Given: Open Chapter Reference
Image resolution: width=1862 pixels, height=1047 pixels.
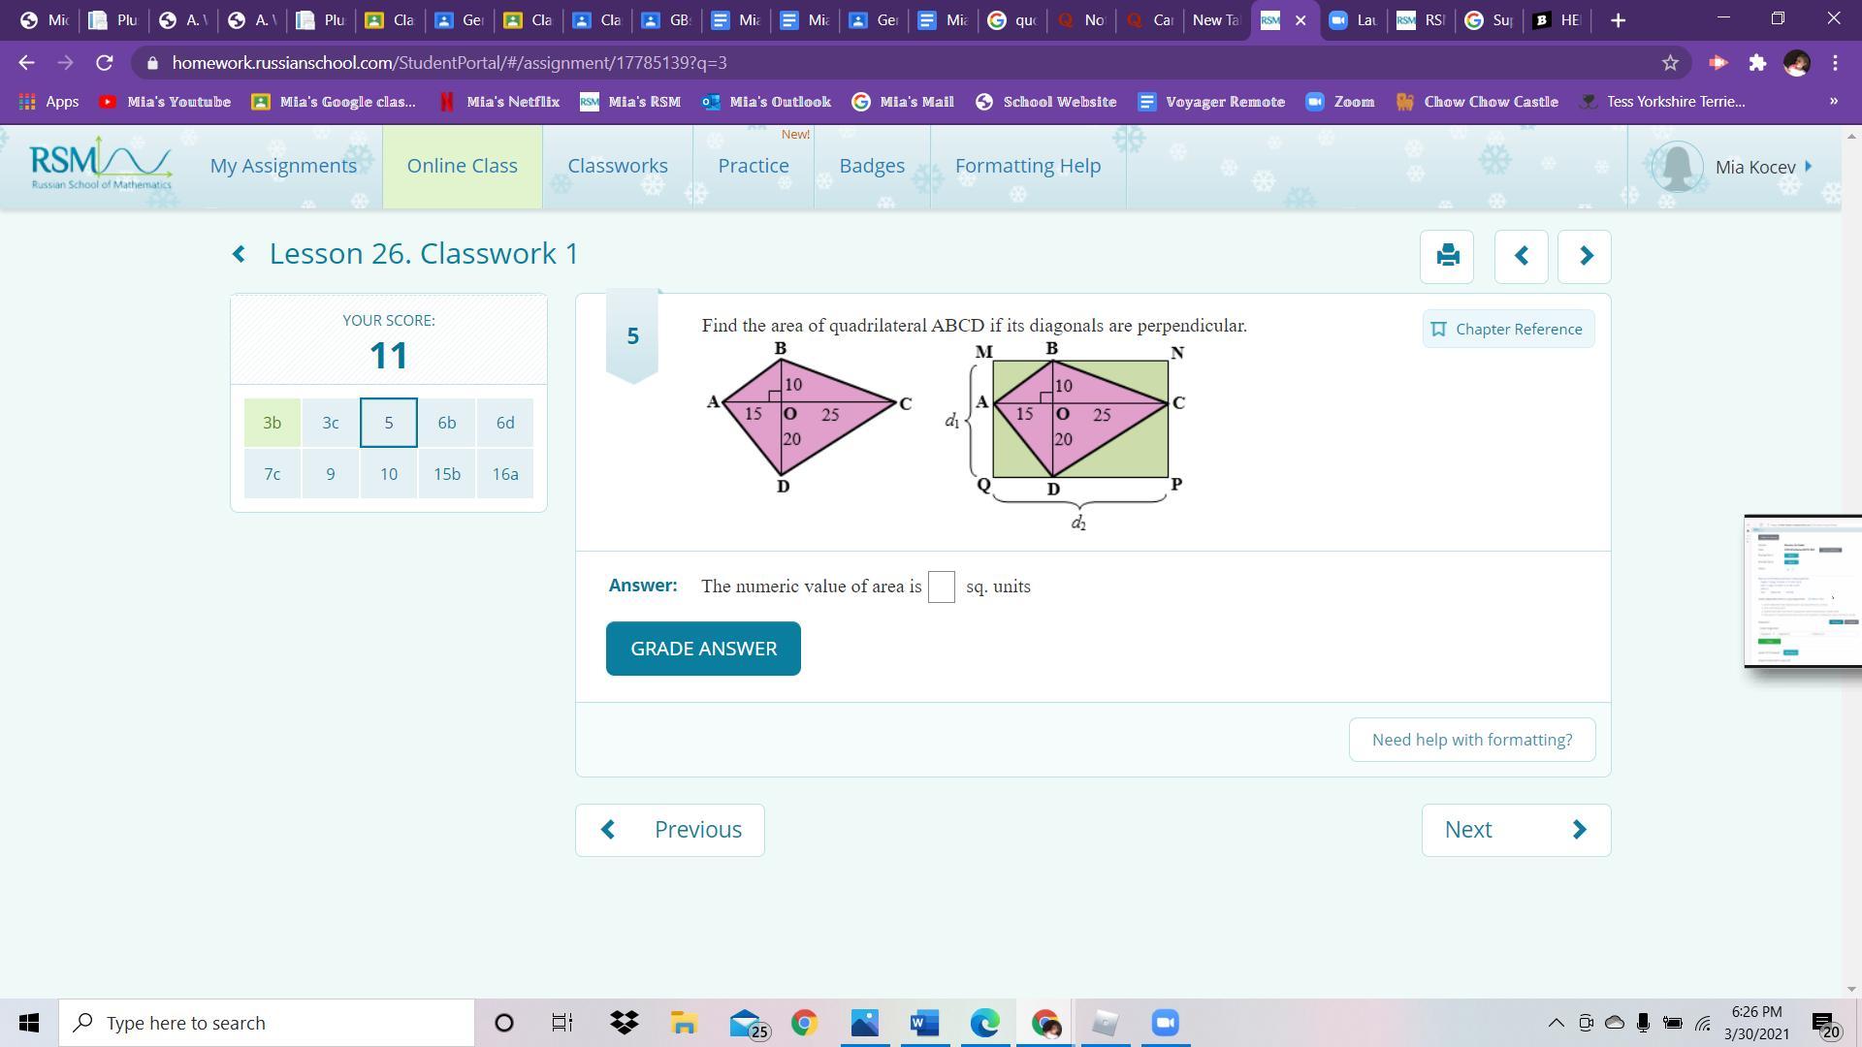Looking at the screenshot, I should [x=1508, y=329].
